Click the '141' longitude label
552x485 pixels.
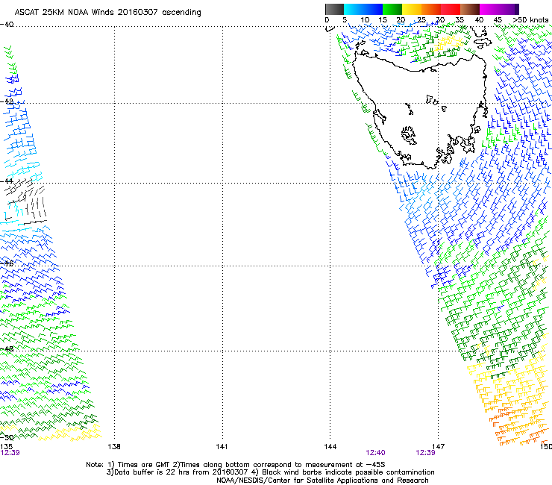pyautogui.click(x=222, y=447)
